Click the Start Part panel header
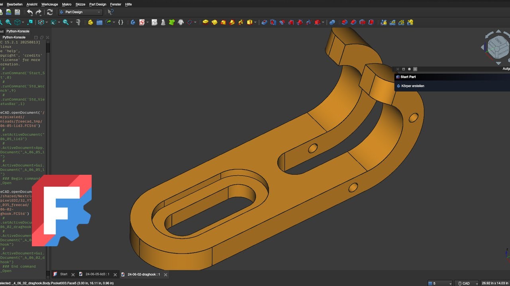The height and width of the screenshot is (286, 510). click(452, 77)
